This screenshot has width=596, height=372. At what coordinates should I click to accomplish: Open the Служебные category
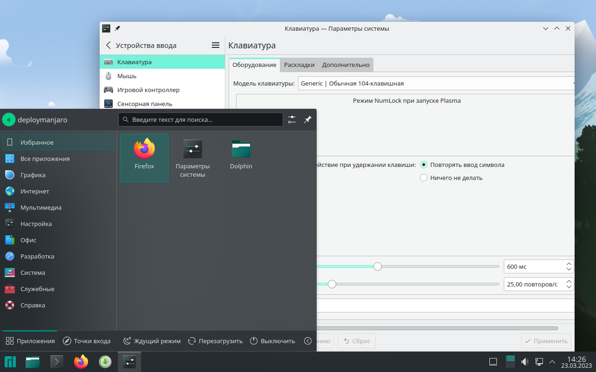pos(58,289)
